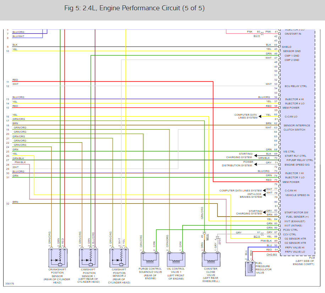Click the 'SHIELD' pin label
Image resolution: width=325 pixels, height=293 pixels.
[286, 47]
